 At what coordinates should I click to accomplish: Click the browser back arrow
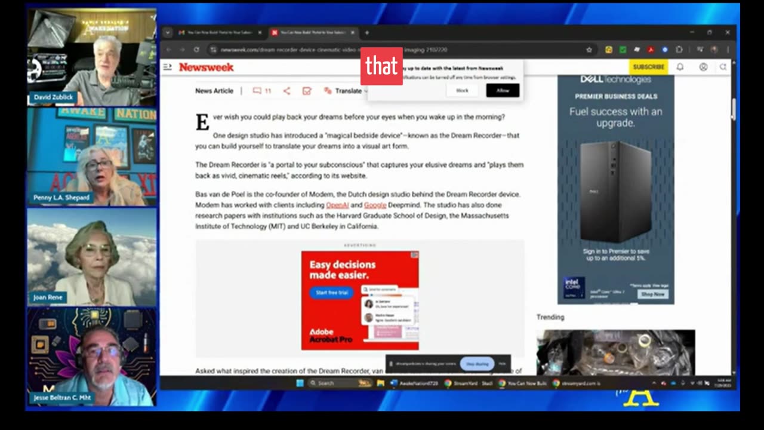point(169,50)
